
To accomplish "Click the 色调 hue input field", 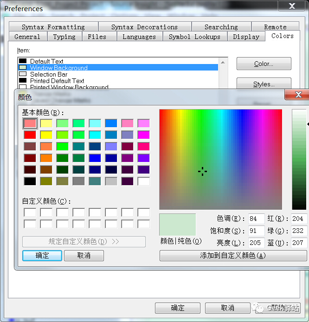I will click(256, 219).
